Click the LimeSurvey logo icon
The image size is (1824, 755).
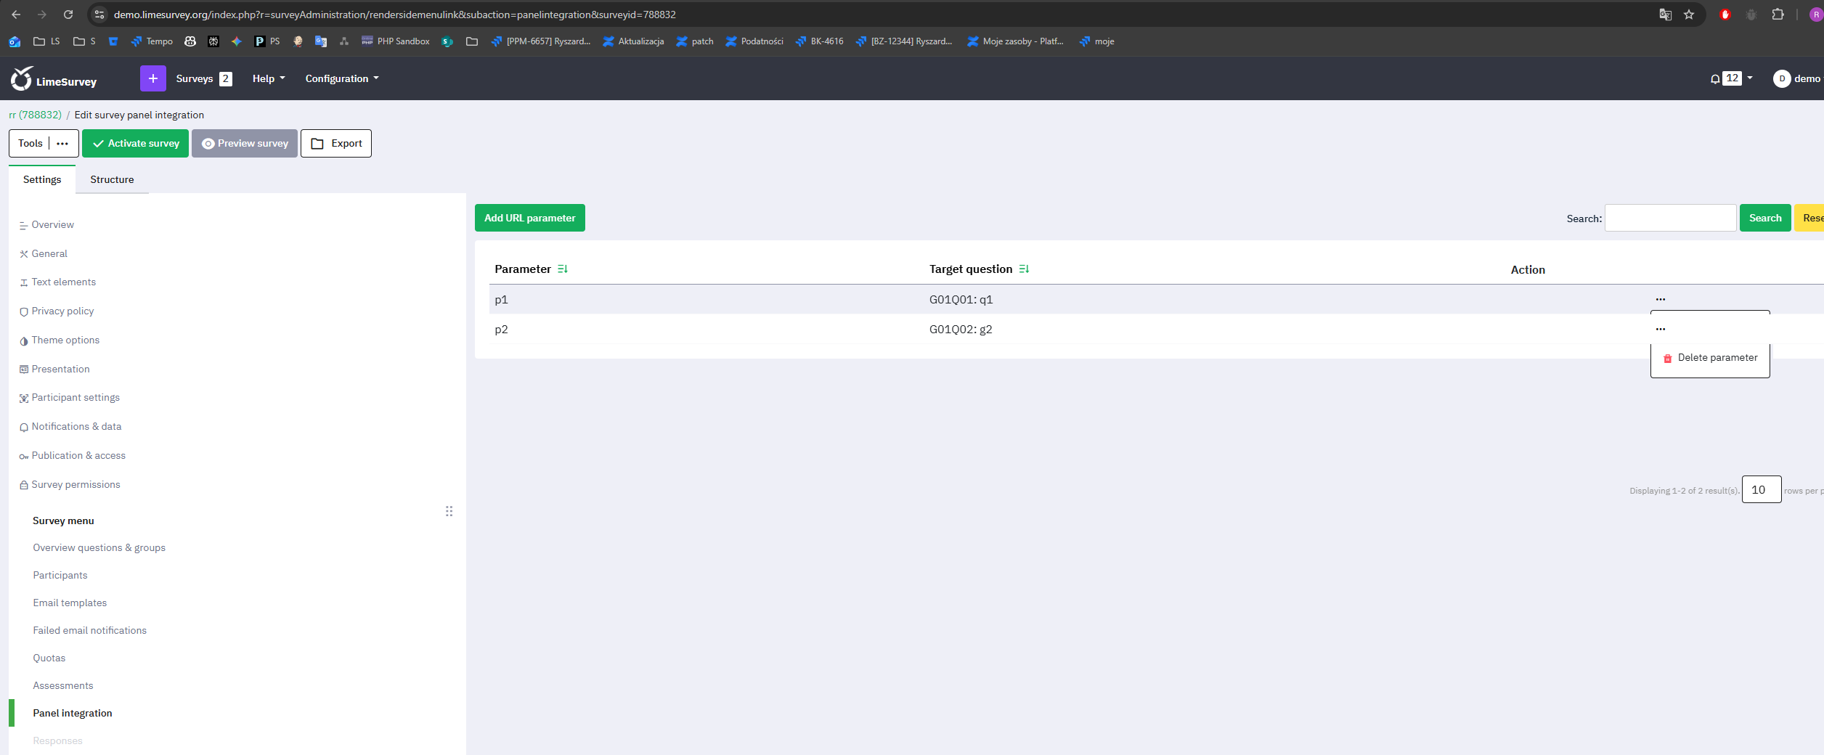click(22, 78)
